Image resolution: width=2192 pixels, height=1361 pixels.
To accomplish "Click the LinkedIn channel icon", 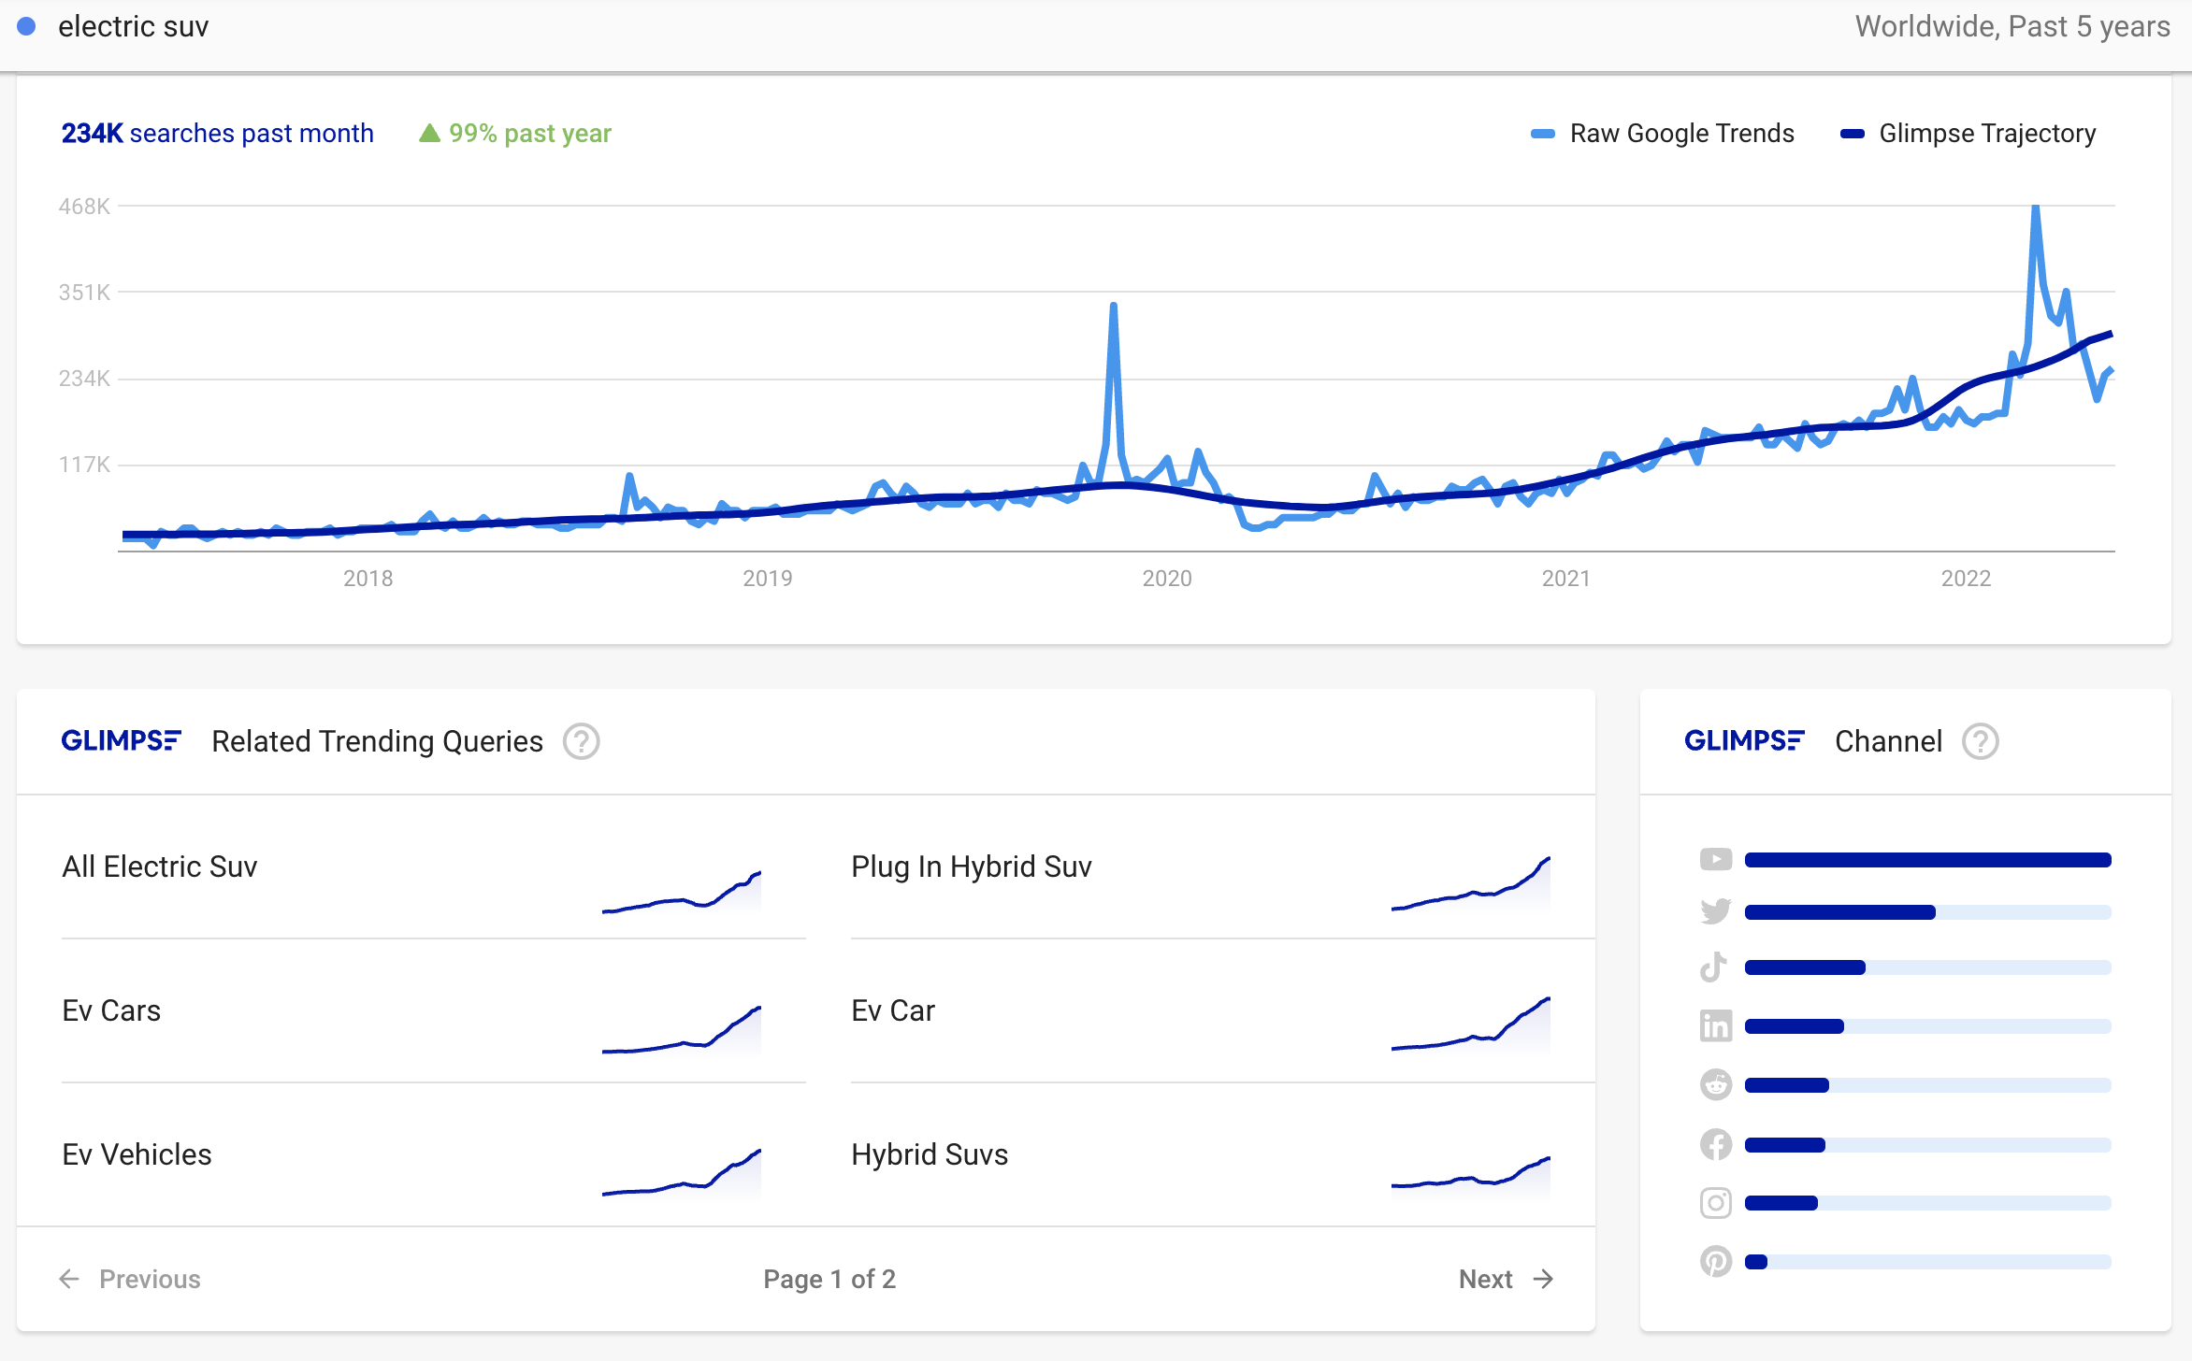I will (1715, 1026).
